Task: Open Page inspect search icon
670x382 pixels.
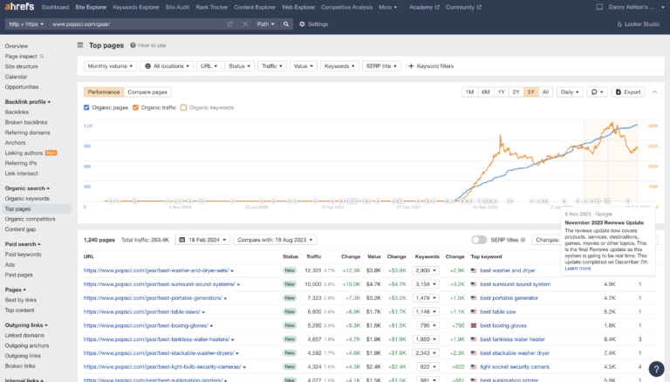Action: (x=42, y=56)
